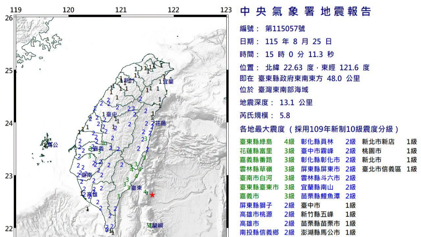Click the 嘉義 label on the map
Screen dimensions: 421x237
point(98,149)
